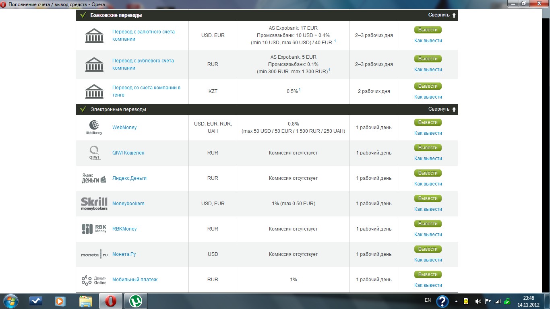Click the bank icon for рублевого счета transfer
The image size is (550, 309).
[94, 64]
